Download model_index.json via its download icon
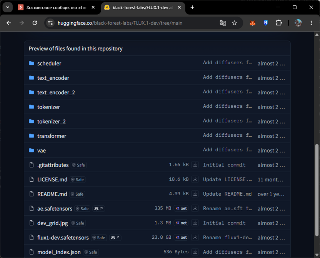Screen dimensions: 320x258 [195, 252]
